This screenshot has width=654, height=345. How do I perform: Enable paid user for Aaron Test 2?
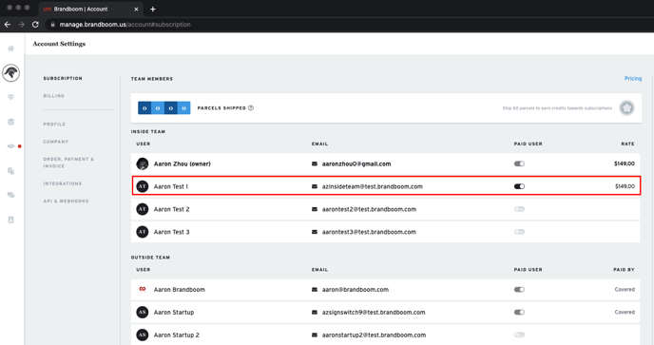tap(519, 209)
